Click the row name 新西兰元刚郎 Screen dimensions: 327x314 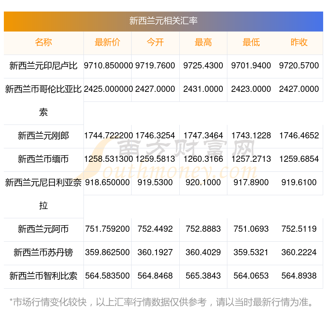pos(43,136)
